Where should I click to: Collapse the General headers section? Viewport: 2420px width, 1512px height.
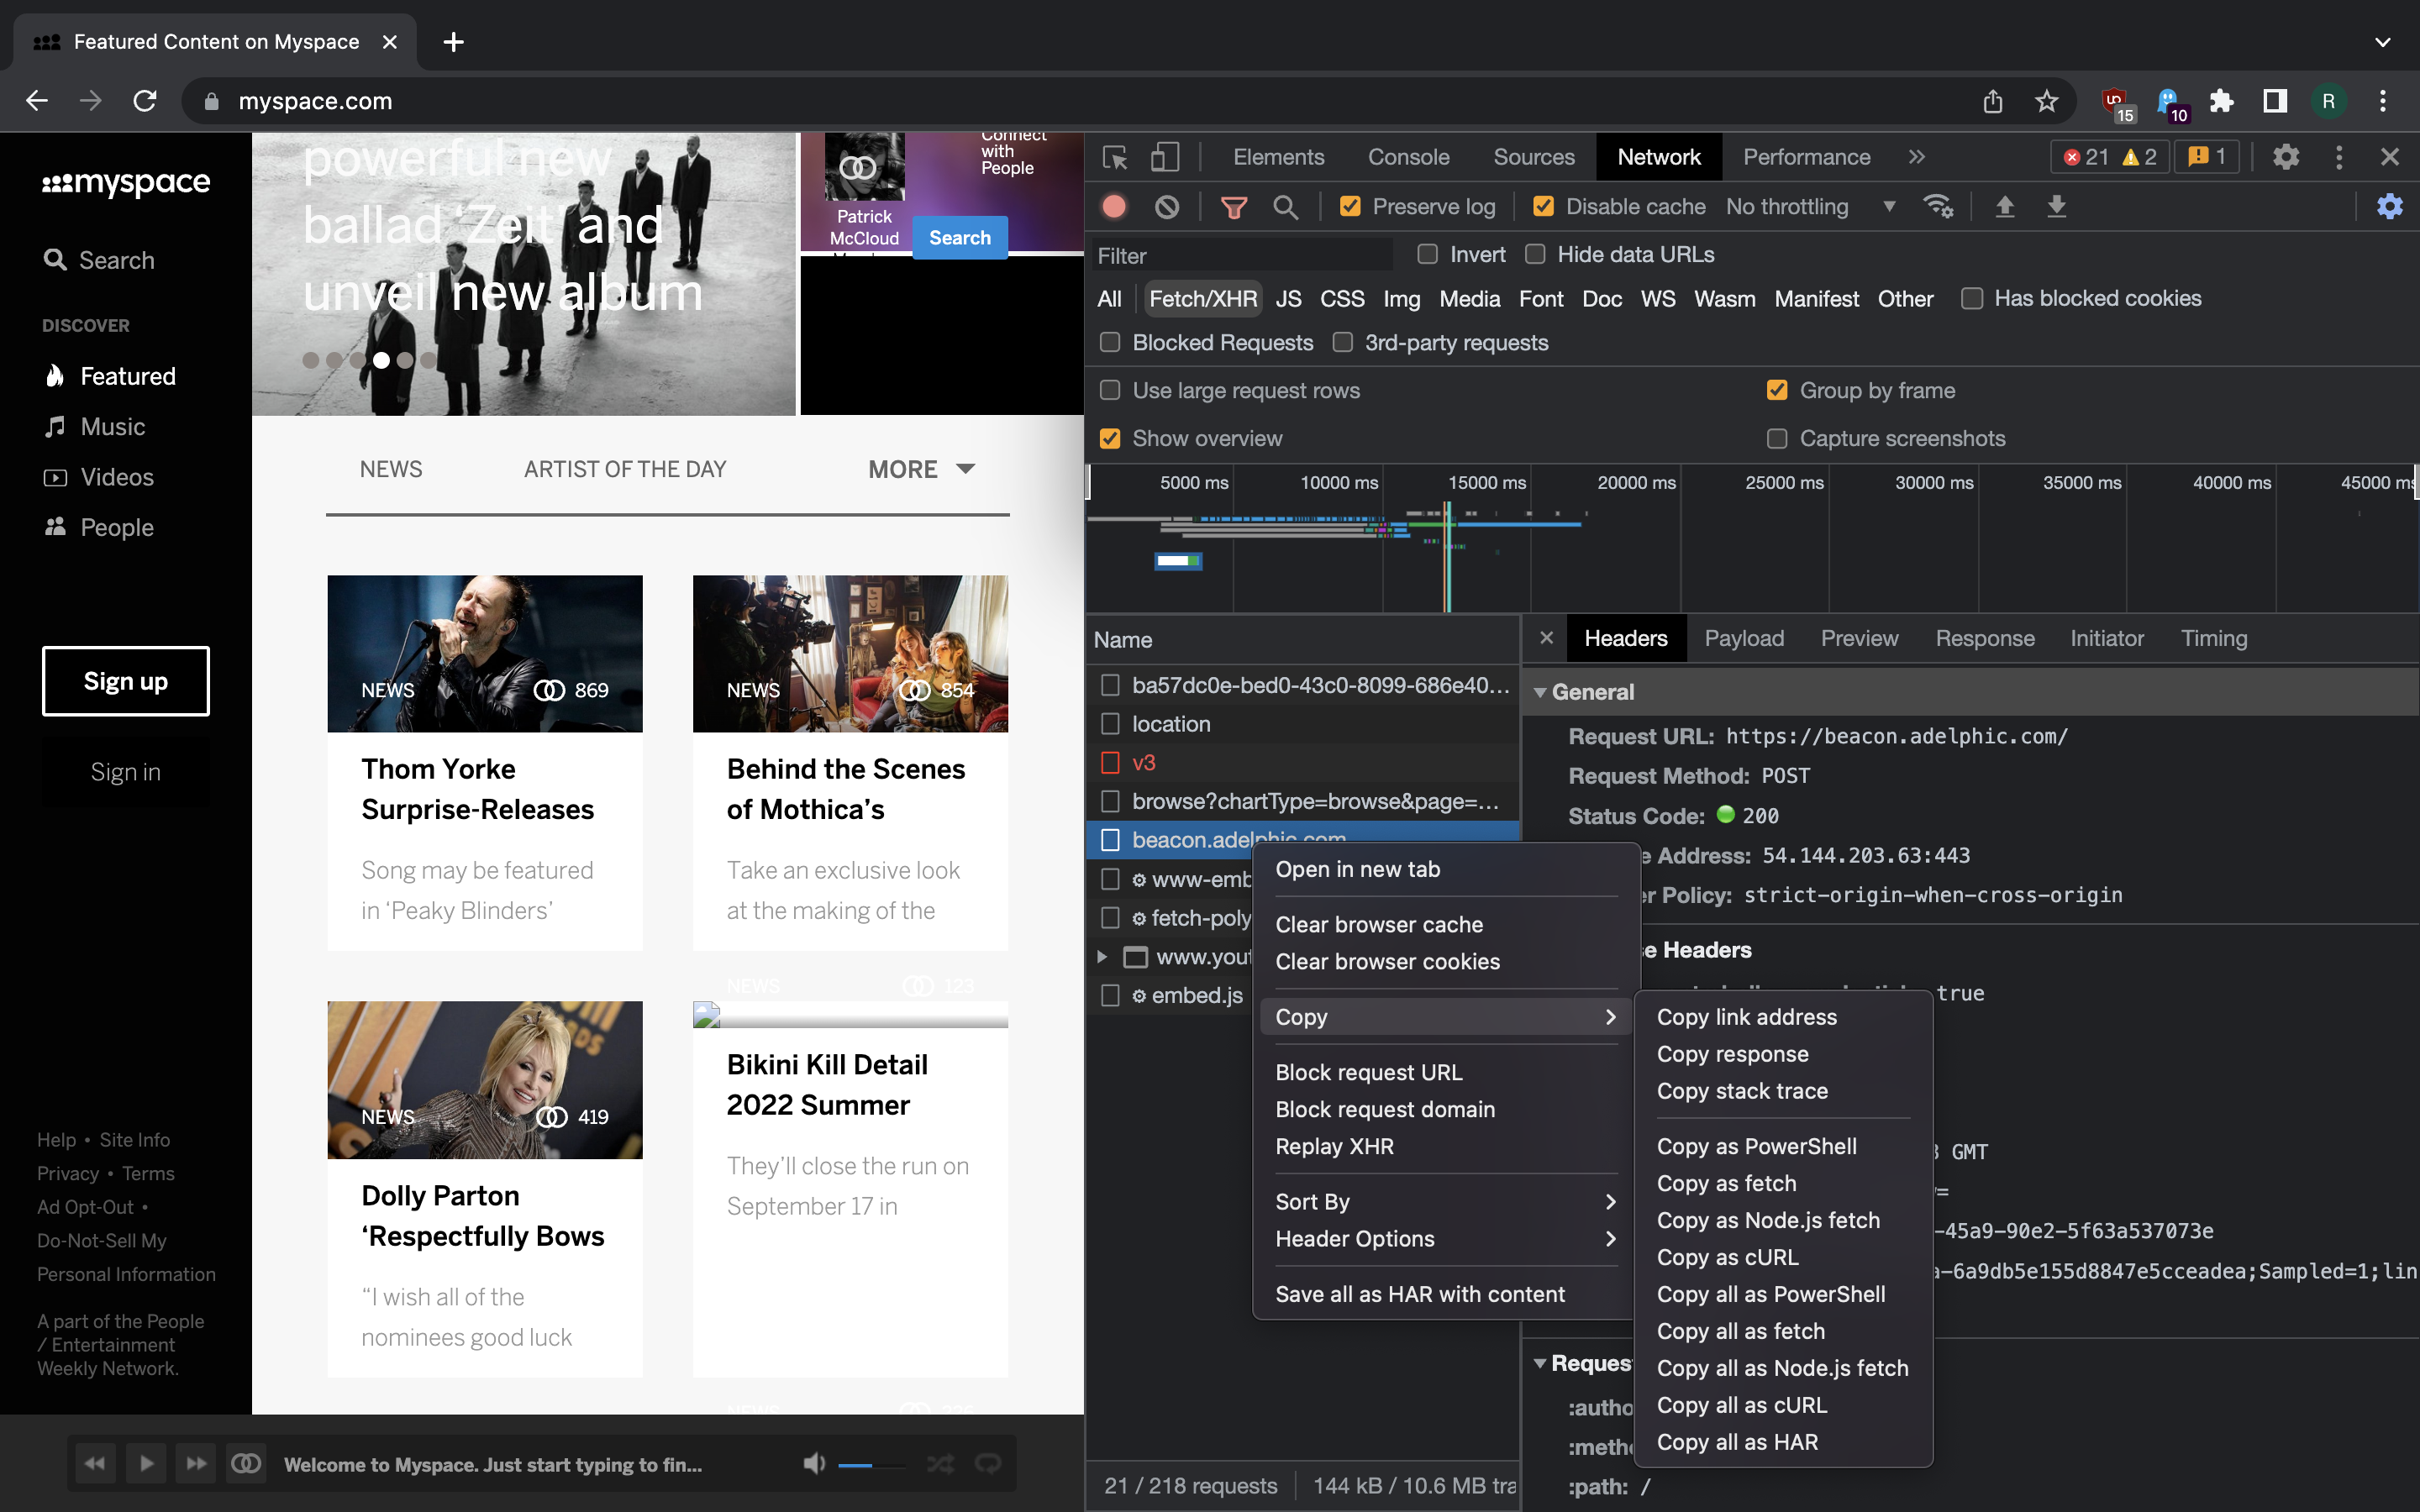click(1540, 692)
